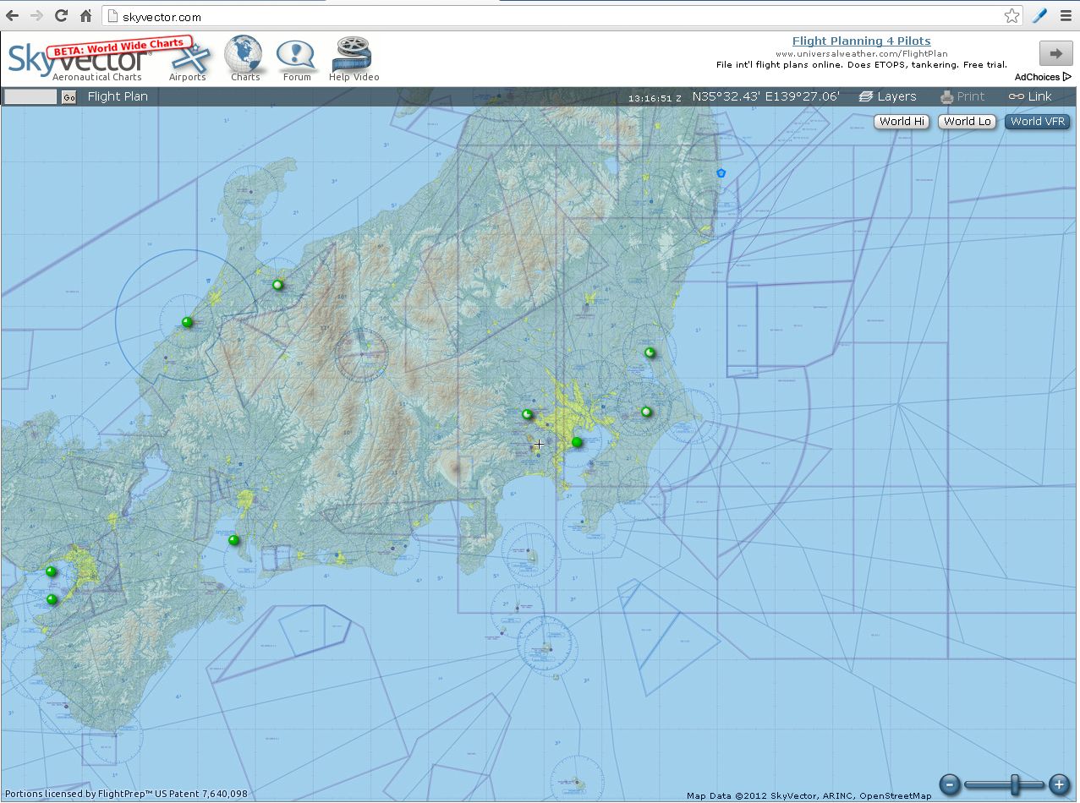Bookmark page with the star icon
The image size is (1080, 803).
click(1011, 16)
